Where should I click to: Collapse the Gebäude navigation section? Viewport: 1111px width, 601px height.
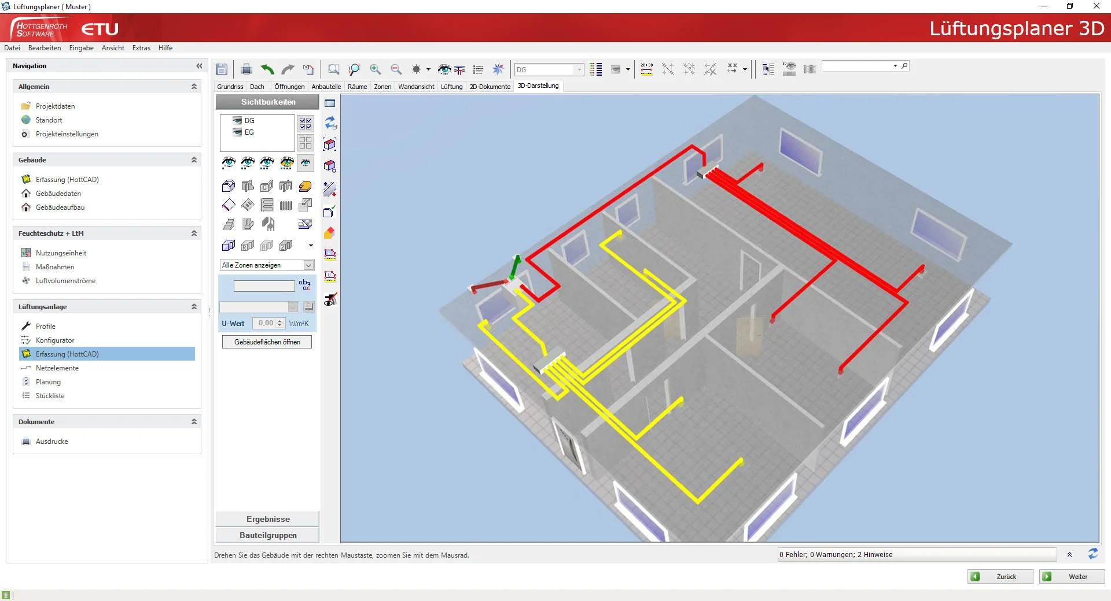194,160
